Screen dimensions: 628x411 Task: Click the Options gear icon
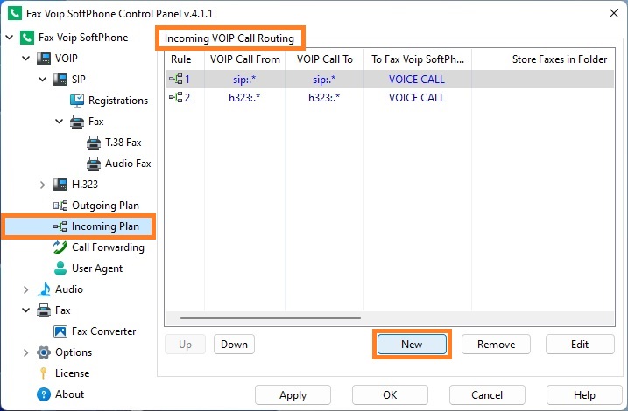point(44,352)
